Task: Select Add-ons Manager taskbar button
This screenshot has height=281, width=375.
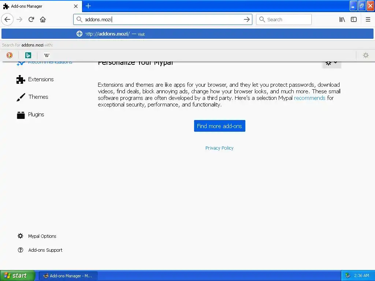Action: [68, 276]
